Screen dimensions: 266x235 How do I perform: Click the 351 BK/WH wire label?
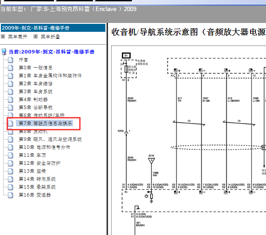(140, 224)
